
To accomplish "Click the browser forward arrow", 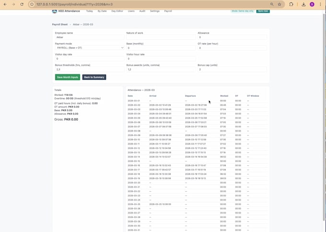I will click(x=13, y=4).
